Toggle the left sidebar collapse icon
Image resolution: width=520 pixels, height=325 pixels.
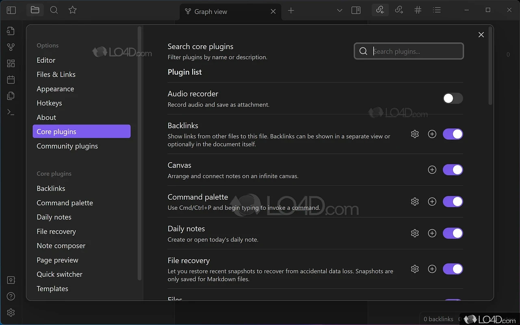pyautogui.click(x=11, y=11)
